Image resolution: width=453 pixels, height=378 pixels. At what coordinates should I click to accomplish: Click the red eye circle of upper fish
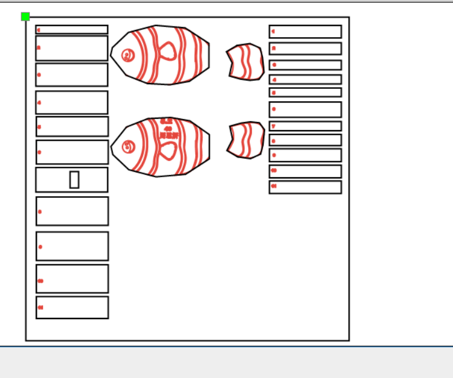tap(128, 55)
